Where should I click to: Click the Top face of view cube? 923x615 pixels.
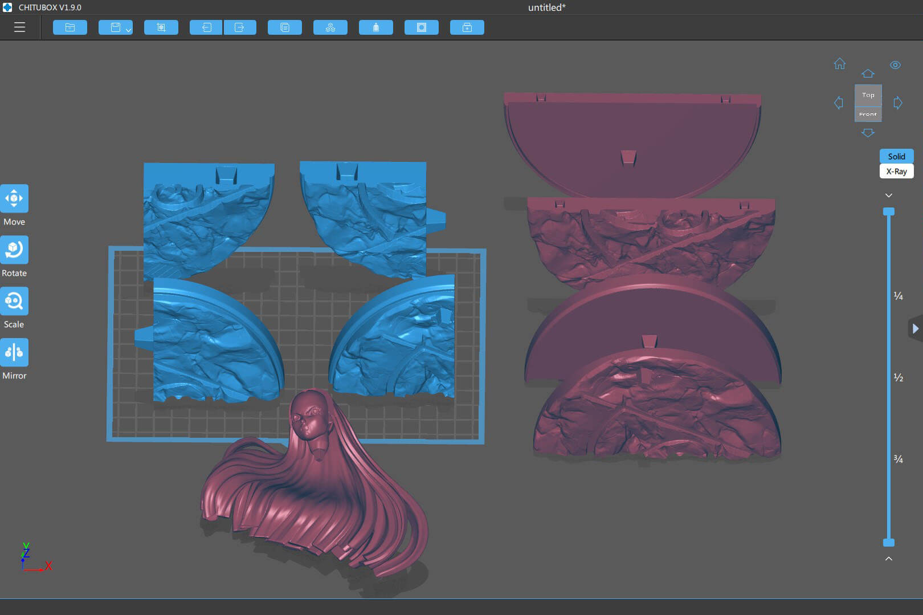(868, 95)
